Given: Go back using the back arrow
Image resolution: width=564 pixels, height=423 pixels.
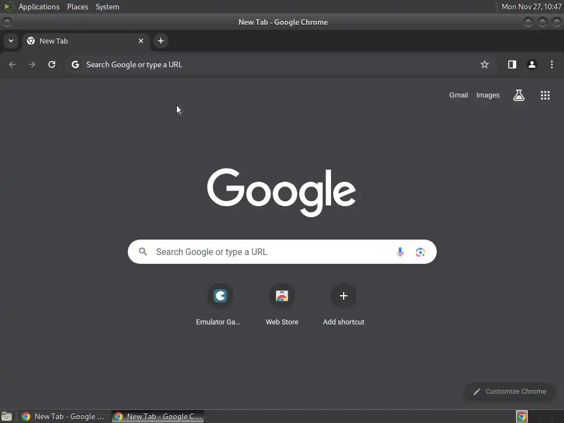Looking at the screenshot, I should pos(12,64).
